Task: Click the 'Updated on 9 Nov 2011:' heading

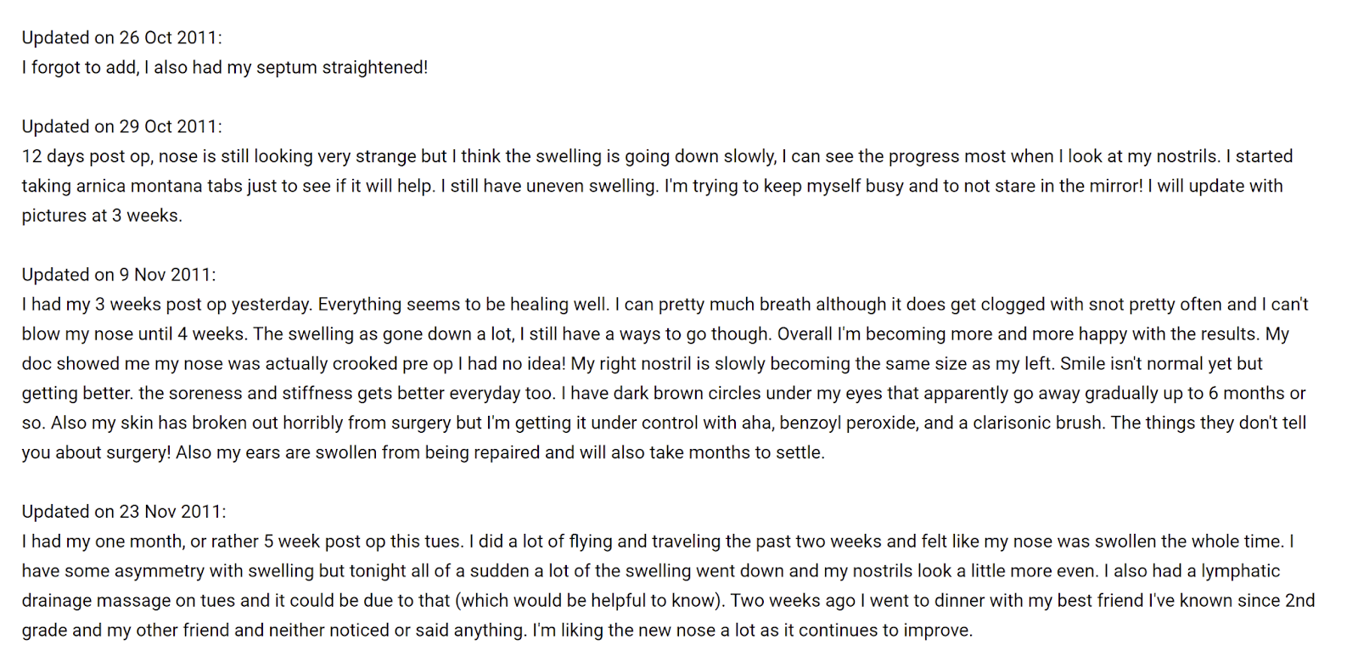Action: (x=119, y=275)
